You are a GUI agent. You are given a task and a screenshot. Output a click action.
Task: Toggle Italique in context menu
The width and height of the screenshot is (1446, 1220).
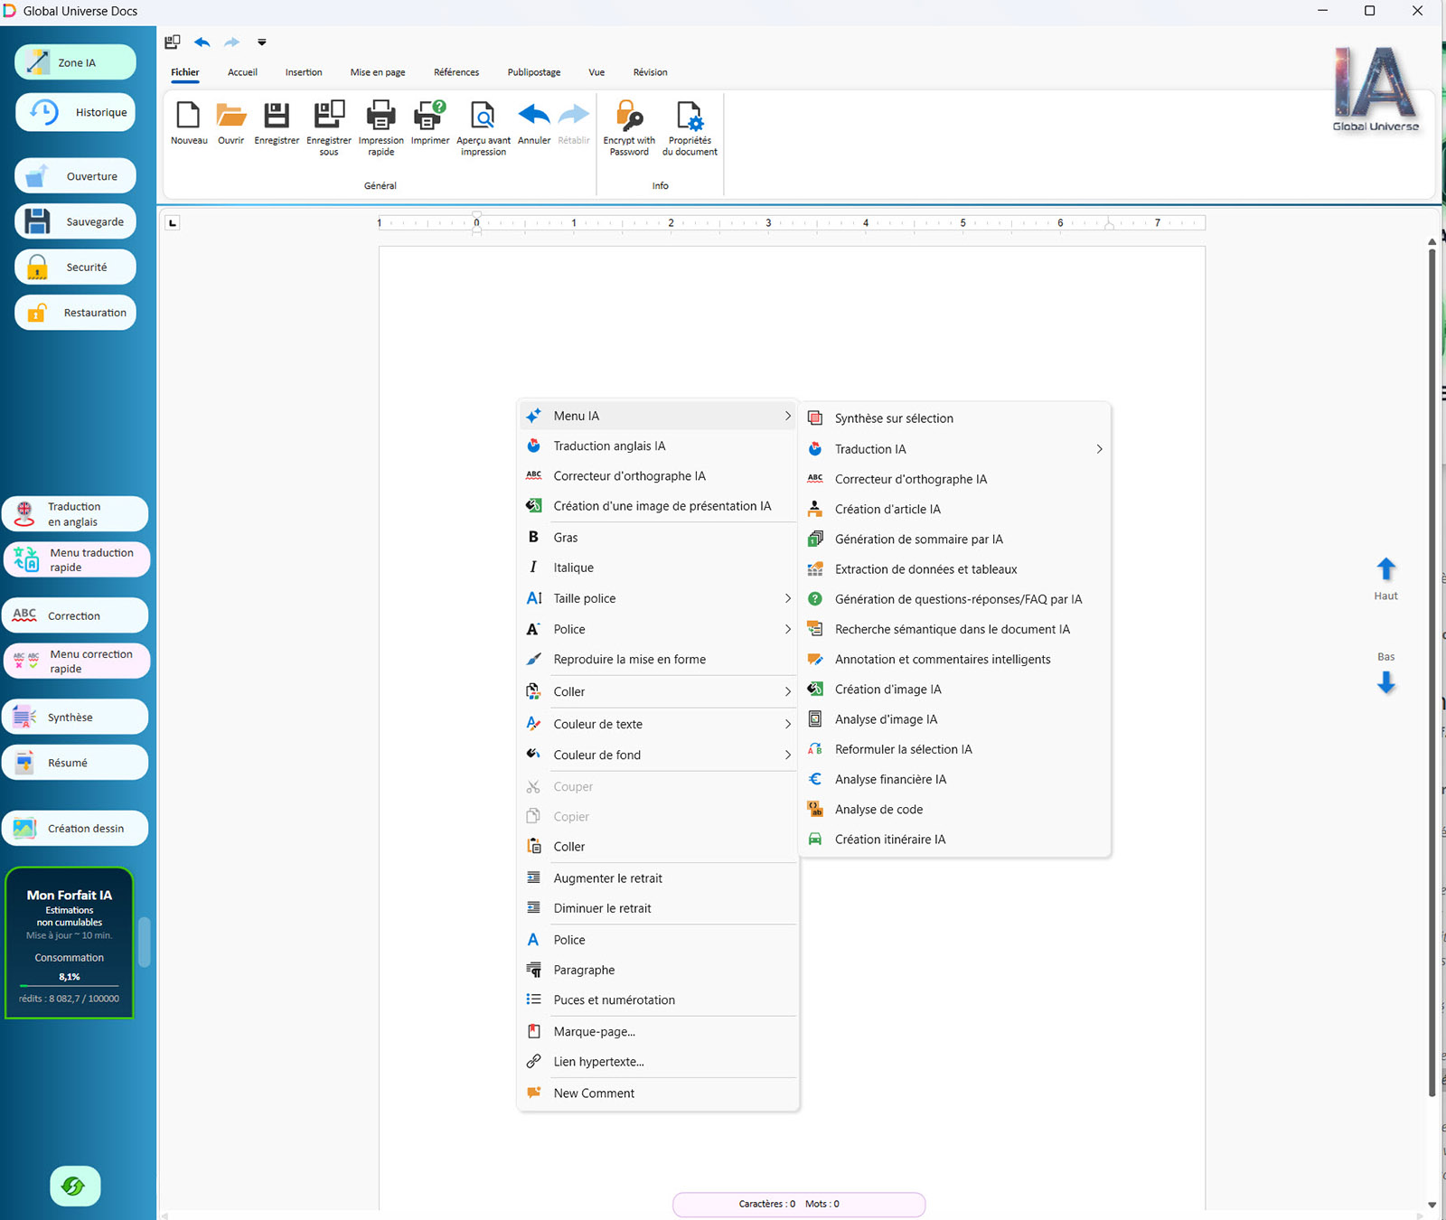[573, 568]
